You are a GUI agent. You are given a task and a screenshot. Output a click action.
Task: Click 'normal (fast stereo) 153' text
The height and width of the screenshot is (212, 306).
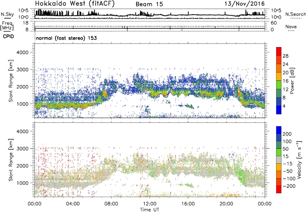pyautogui.click(x=66, y=38)
